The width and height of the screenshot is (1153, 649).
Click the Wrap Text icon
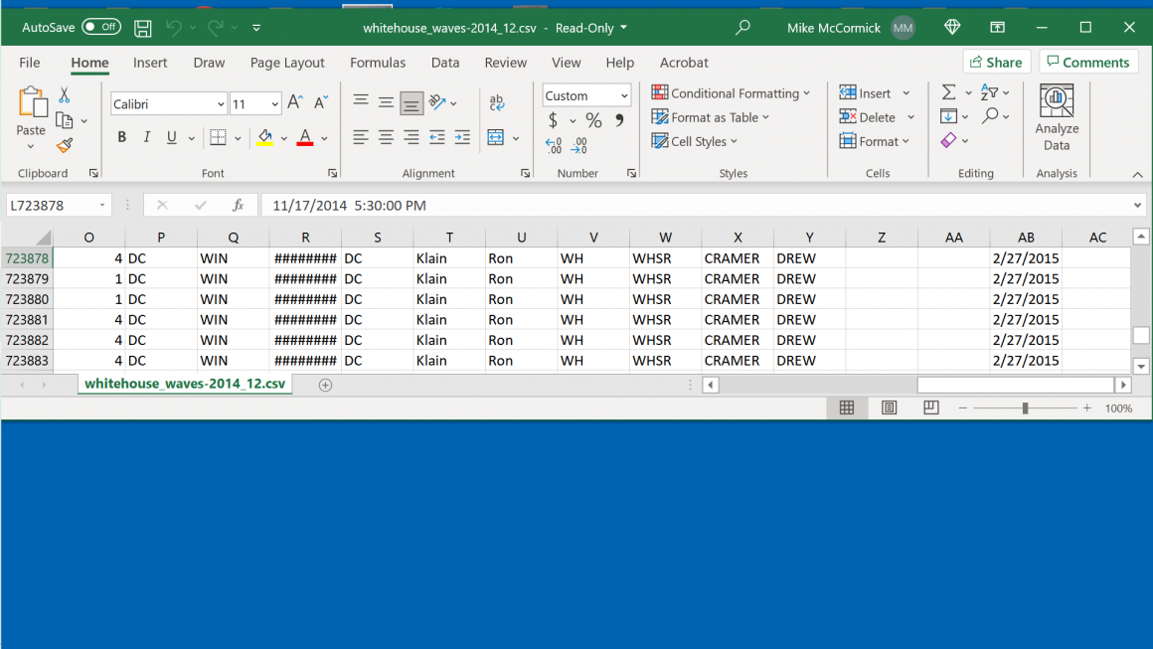click(x=497, y=102)
